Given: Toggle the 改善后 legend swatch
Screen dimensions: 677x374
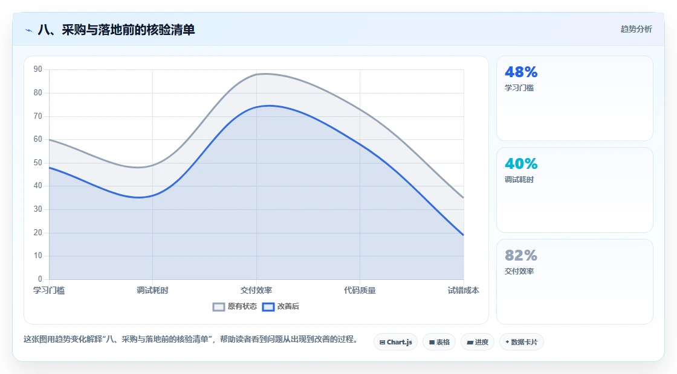Looking at the screenshot, I should (x=268, y=307).
